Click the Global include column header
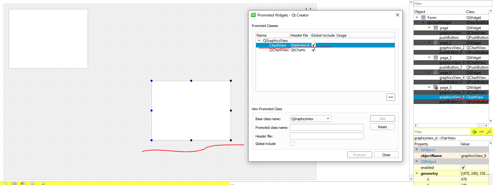The width and height of the screenshot is (493, 185). tap(323, 35)
